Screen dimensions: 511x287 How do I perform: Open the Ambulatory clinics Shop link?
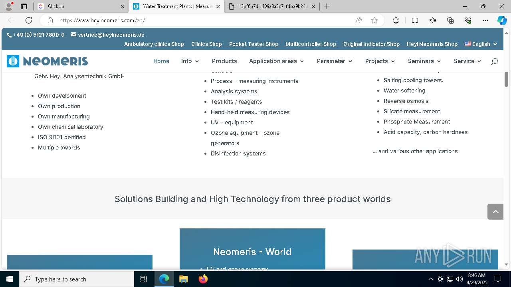click(154, 44)
